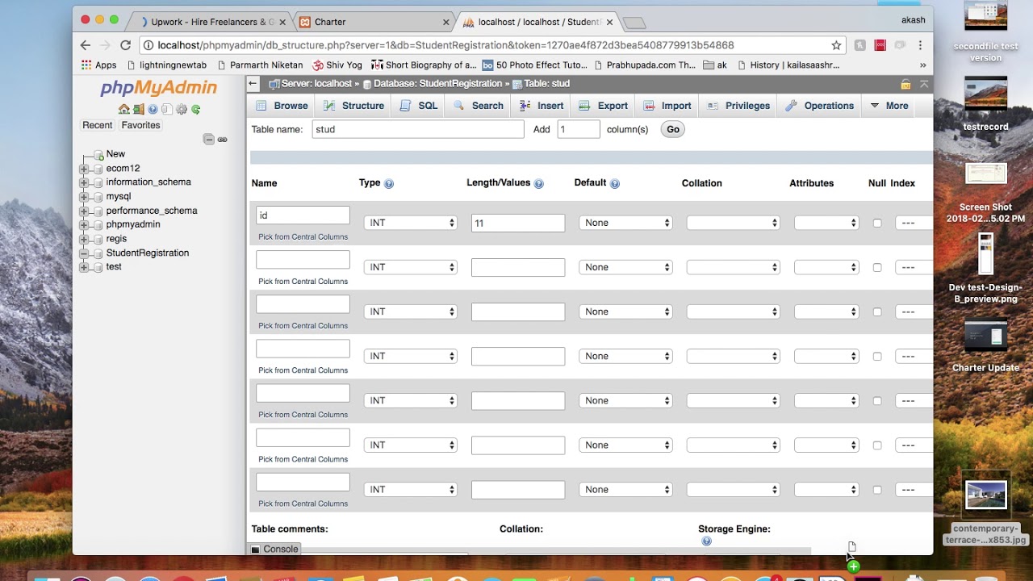The height and width of the screenshot is (581, 1033).
Task: Open navigation panel settings gear icon
Action: pos(182,109)
